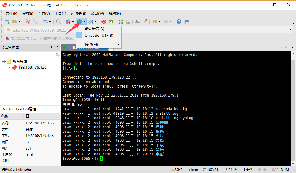This screenshot has height=173, width=296.
Task: Click the Lock Screen padlock icon
Action: (x=128, y=22)
